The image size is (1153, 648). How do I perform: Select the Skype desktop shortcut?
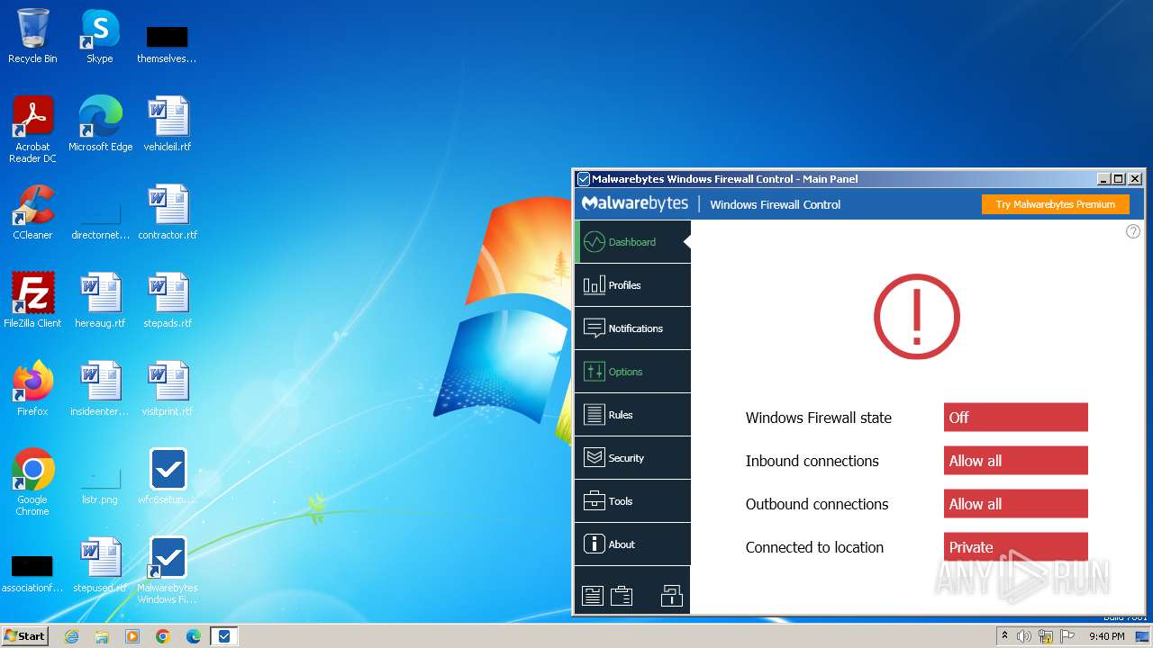100,37
